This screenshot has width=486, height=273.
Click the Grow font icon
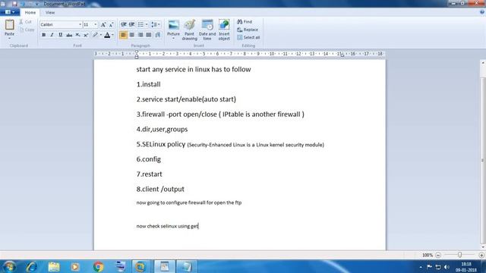[103, 24]
